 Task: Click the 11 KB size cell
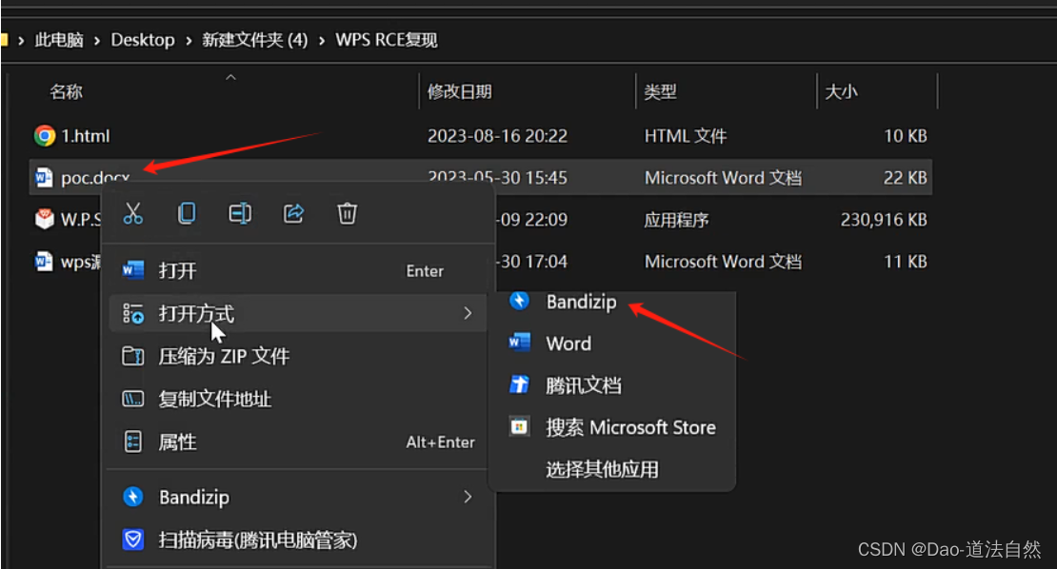[906, 262]
